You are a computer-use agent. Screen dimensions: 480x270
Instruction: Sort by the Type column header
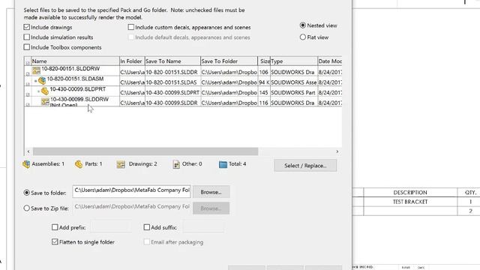pos(294,61)
